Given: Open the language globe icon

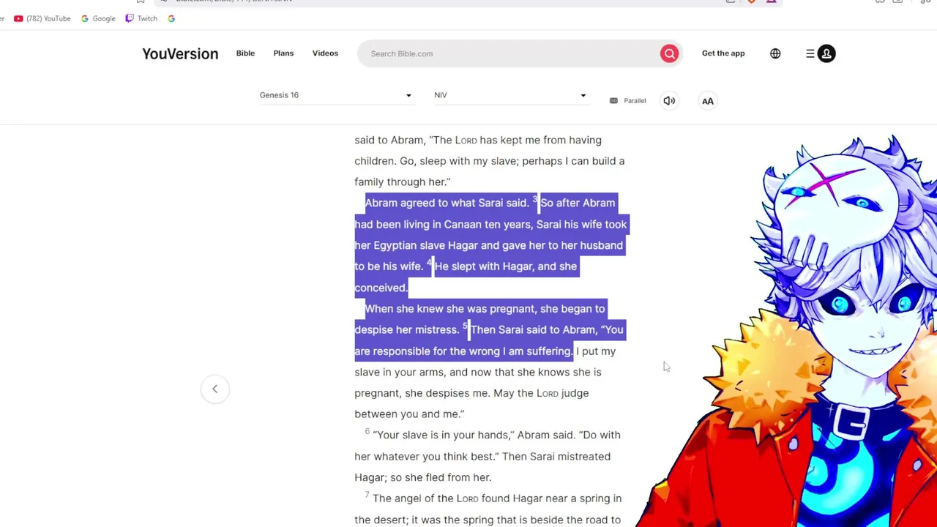Looking at the screenshot, I should (775, 53).
